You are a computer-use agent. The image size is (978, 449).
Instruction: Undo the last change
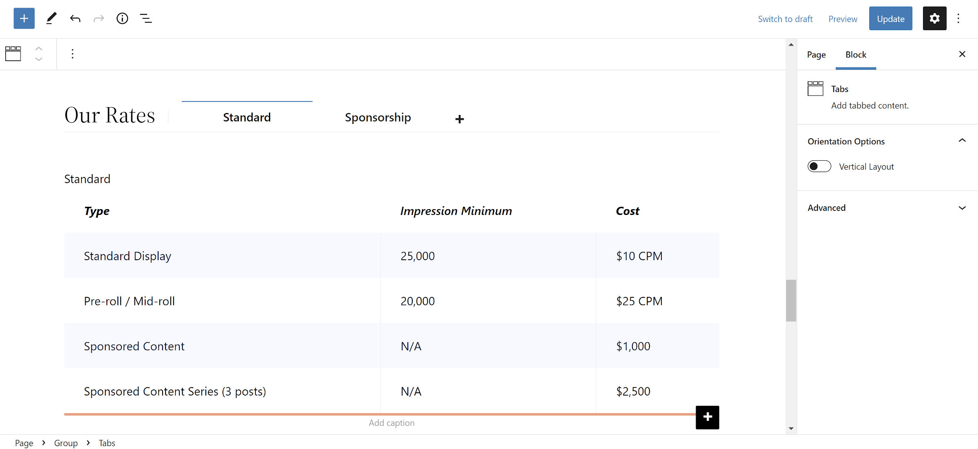[75, 18]
